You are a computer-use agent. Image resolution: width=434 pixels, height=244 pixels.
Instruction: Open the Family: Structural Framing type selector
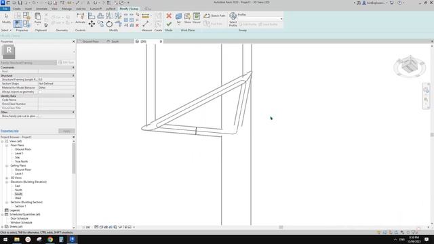tap(28, 62)
